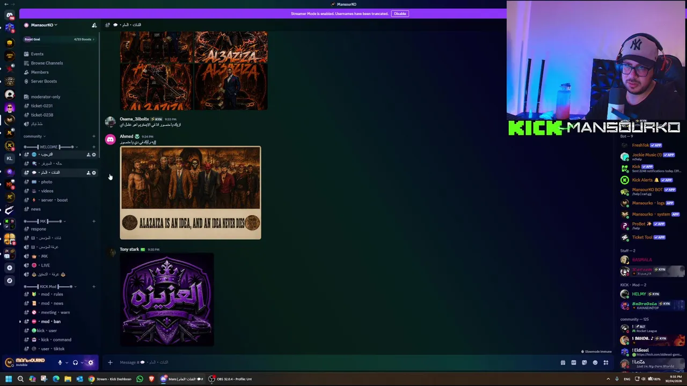The height and width of the screenshot is (386, 687).
Task: Join the LIVE voice channel
Action: tap(59, 265)
